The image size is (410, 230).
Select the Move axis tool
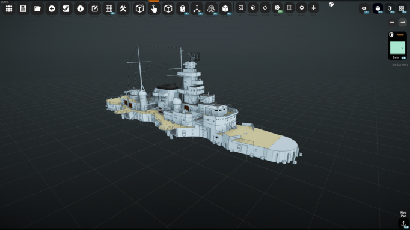[x=197, y=8]
